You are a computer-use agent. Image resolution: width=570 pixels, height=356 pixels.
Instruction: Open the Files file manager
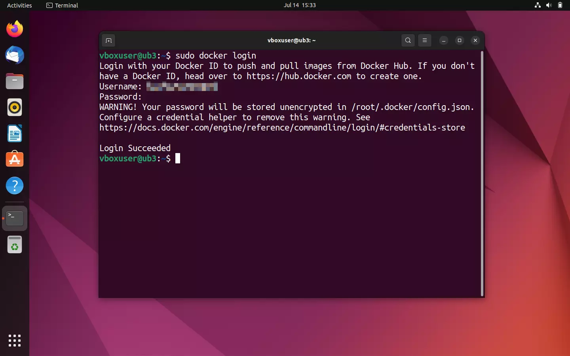click(14, 81)
